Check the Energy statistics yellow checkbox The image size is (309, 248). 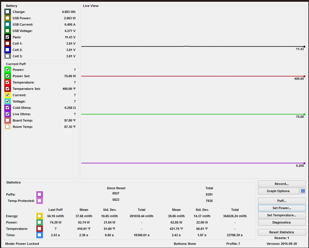point(39,216)
